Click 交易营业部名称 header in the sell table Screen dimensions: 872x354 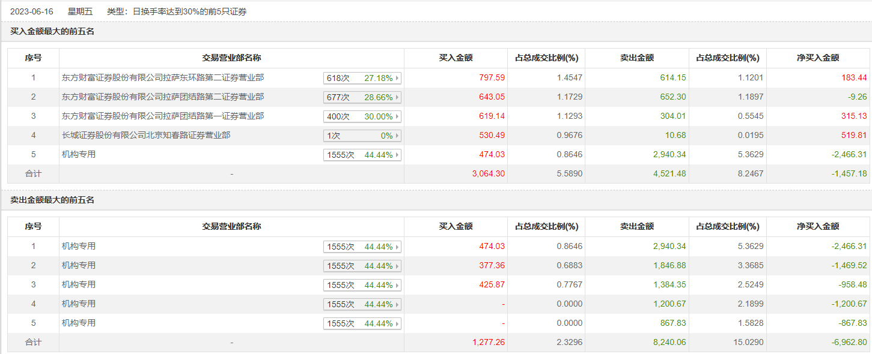231,227
